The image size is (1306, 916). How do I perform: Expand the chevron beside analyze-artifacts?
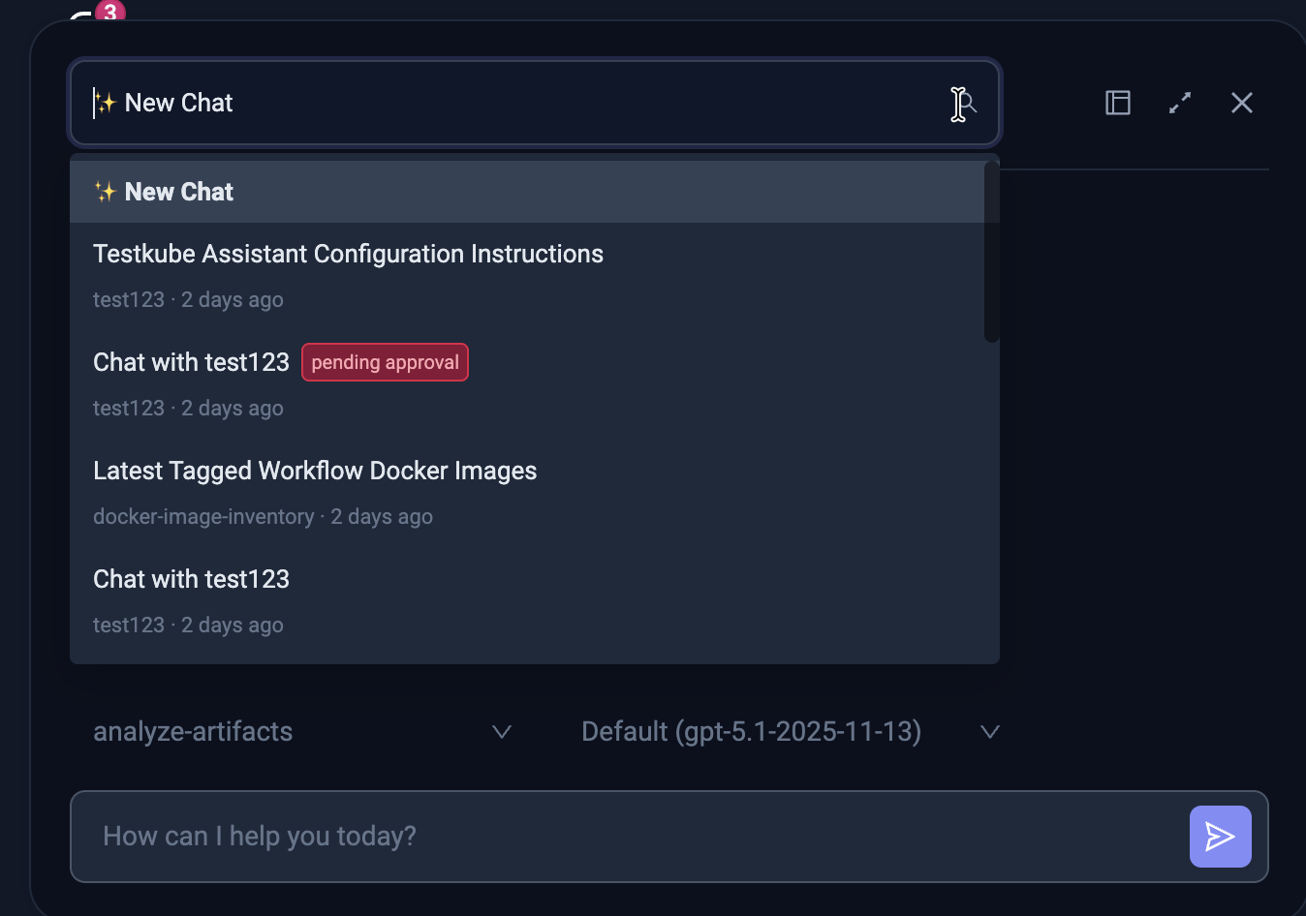point(502,733)
